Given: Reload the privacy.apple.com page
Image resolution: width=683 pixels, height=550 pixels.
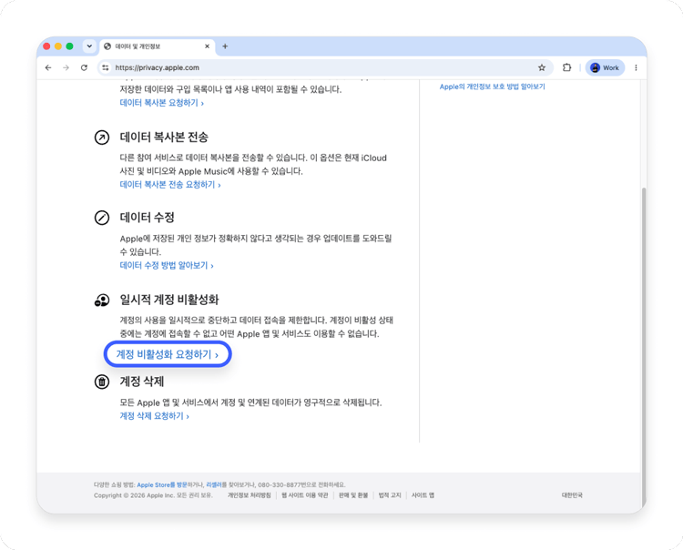Looking at the screenshot, I should pos(84,67).
